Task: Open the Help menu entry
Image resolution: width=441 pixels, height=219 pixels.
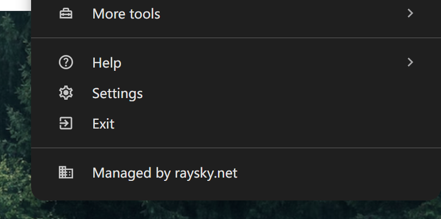Action: tap(107, 63)
